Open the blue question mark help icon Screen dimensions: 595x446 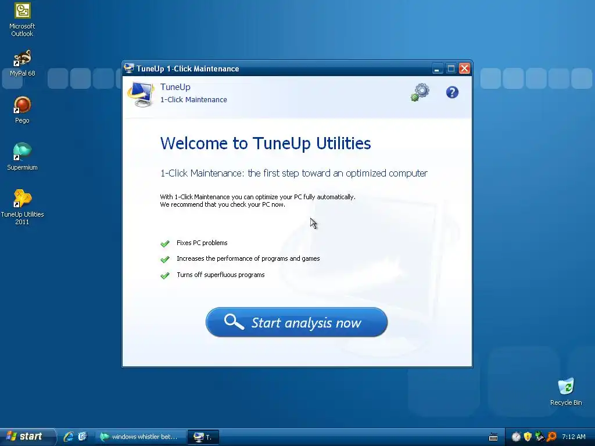tap(452, 92)
